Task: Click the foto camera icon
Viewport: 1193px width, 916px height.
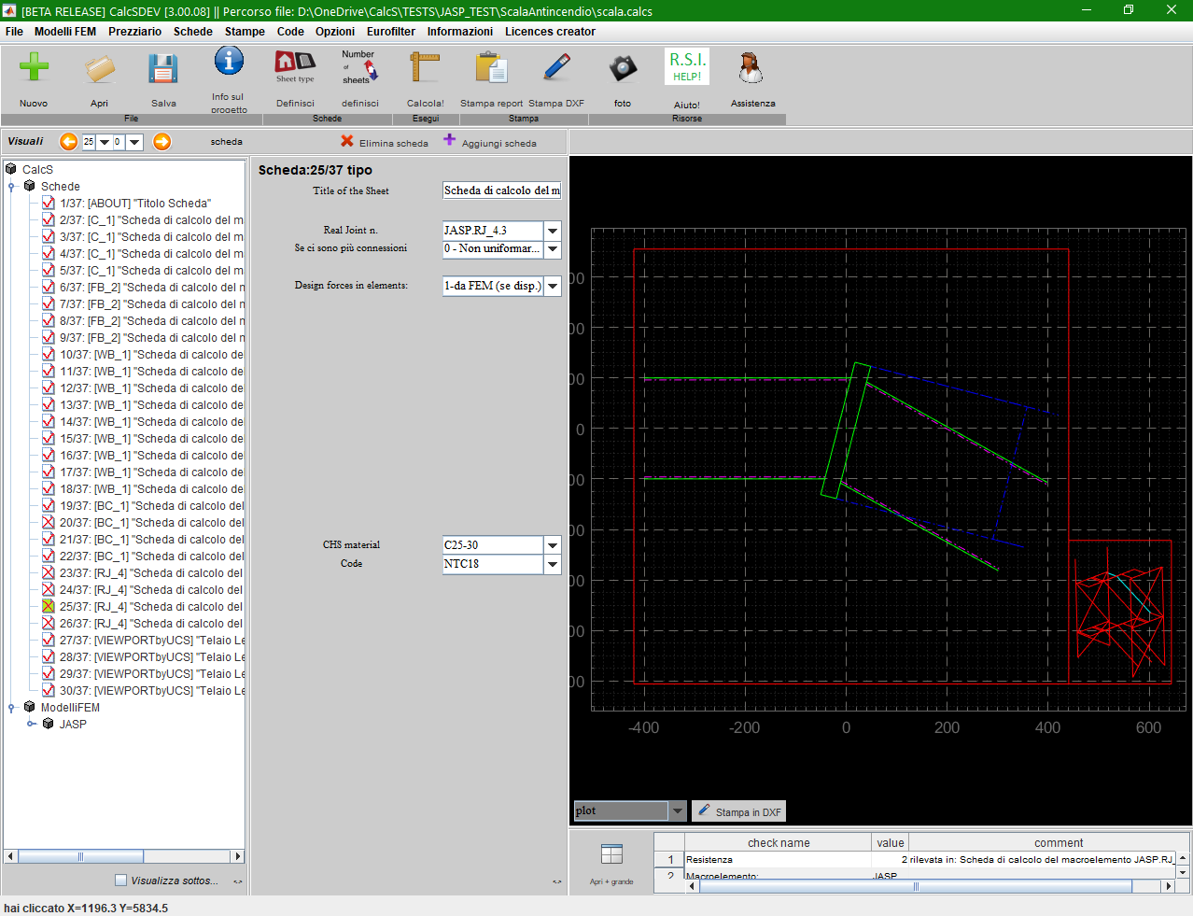Action: point(623,68)
